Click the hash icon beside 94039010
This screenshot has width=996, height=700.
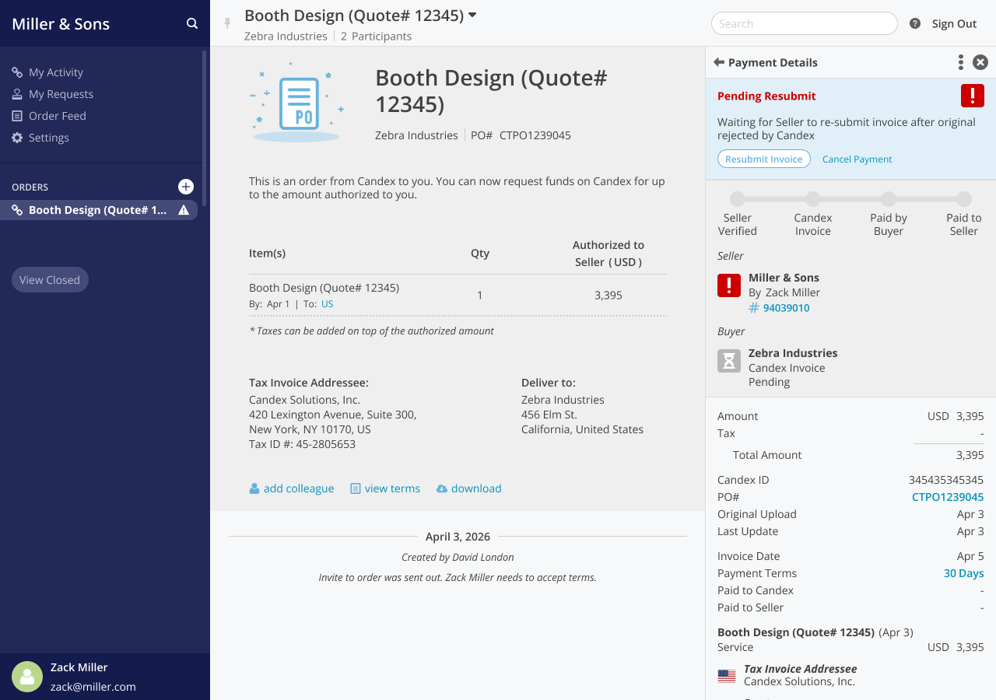[x=754, y=308]
